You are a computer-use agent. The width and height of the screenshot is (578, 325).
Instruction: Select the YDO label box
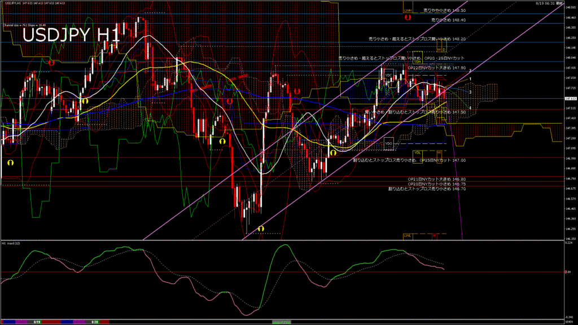(x=388, y=143)
